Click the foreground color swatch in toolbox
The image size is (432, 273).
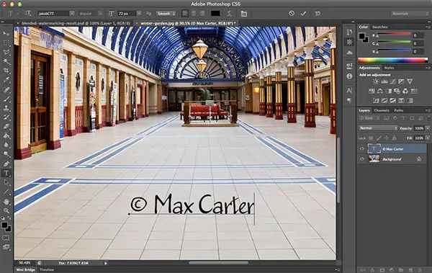tap(4, 225)
